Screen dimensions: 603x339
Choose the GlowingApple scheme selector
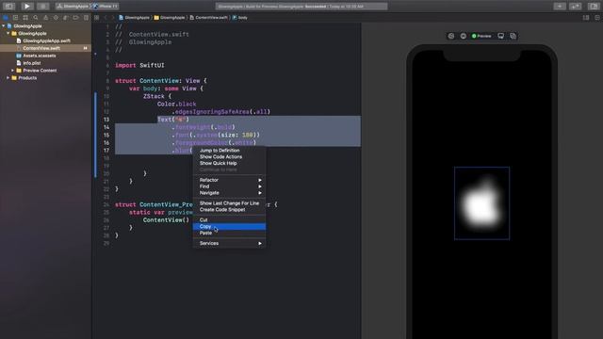(x=73, y=7)
